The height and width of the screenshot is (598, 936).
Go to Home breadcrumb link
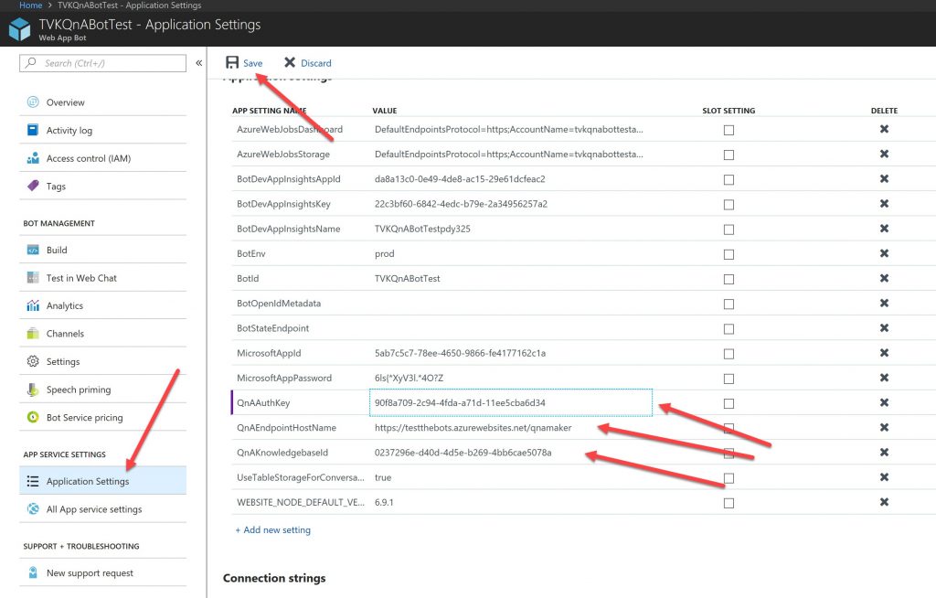click(30, 5)
